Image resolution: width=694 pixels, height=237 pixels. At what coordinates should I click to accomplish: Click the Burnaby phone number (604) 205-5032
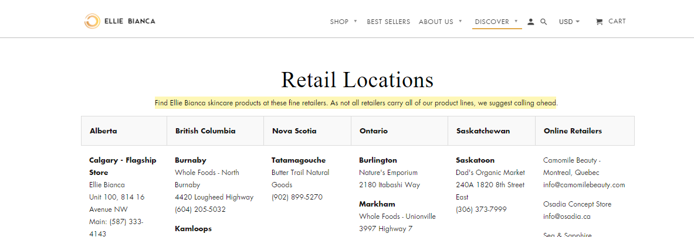[200, 209]
